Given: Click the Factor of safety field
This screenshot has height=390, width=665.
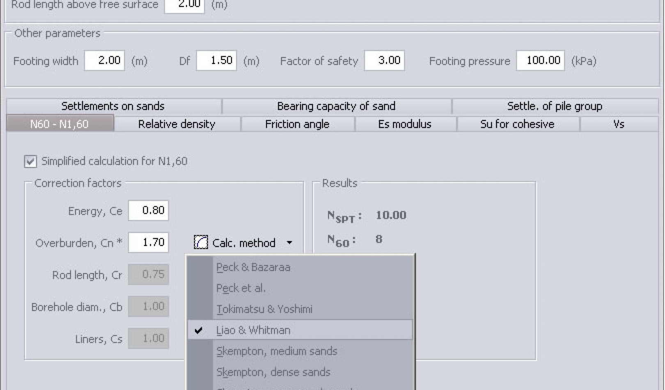Looking at the screenshot, I should point(384,60).
